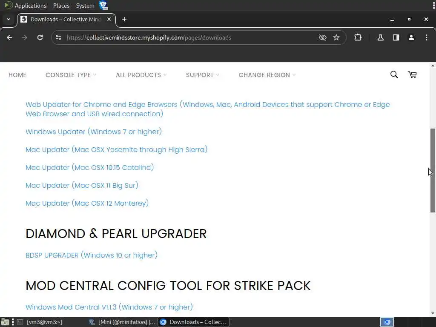Image resolution: width=436 pixels, height=327 pixels.
Task: Expand the CHANGE REGION menu
Action: [x=267, y=75]
